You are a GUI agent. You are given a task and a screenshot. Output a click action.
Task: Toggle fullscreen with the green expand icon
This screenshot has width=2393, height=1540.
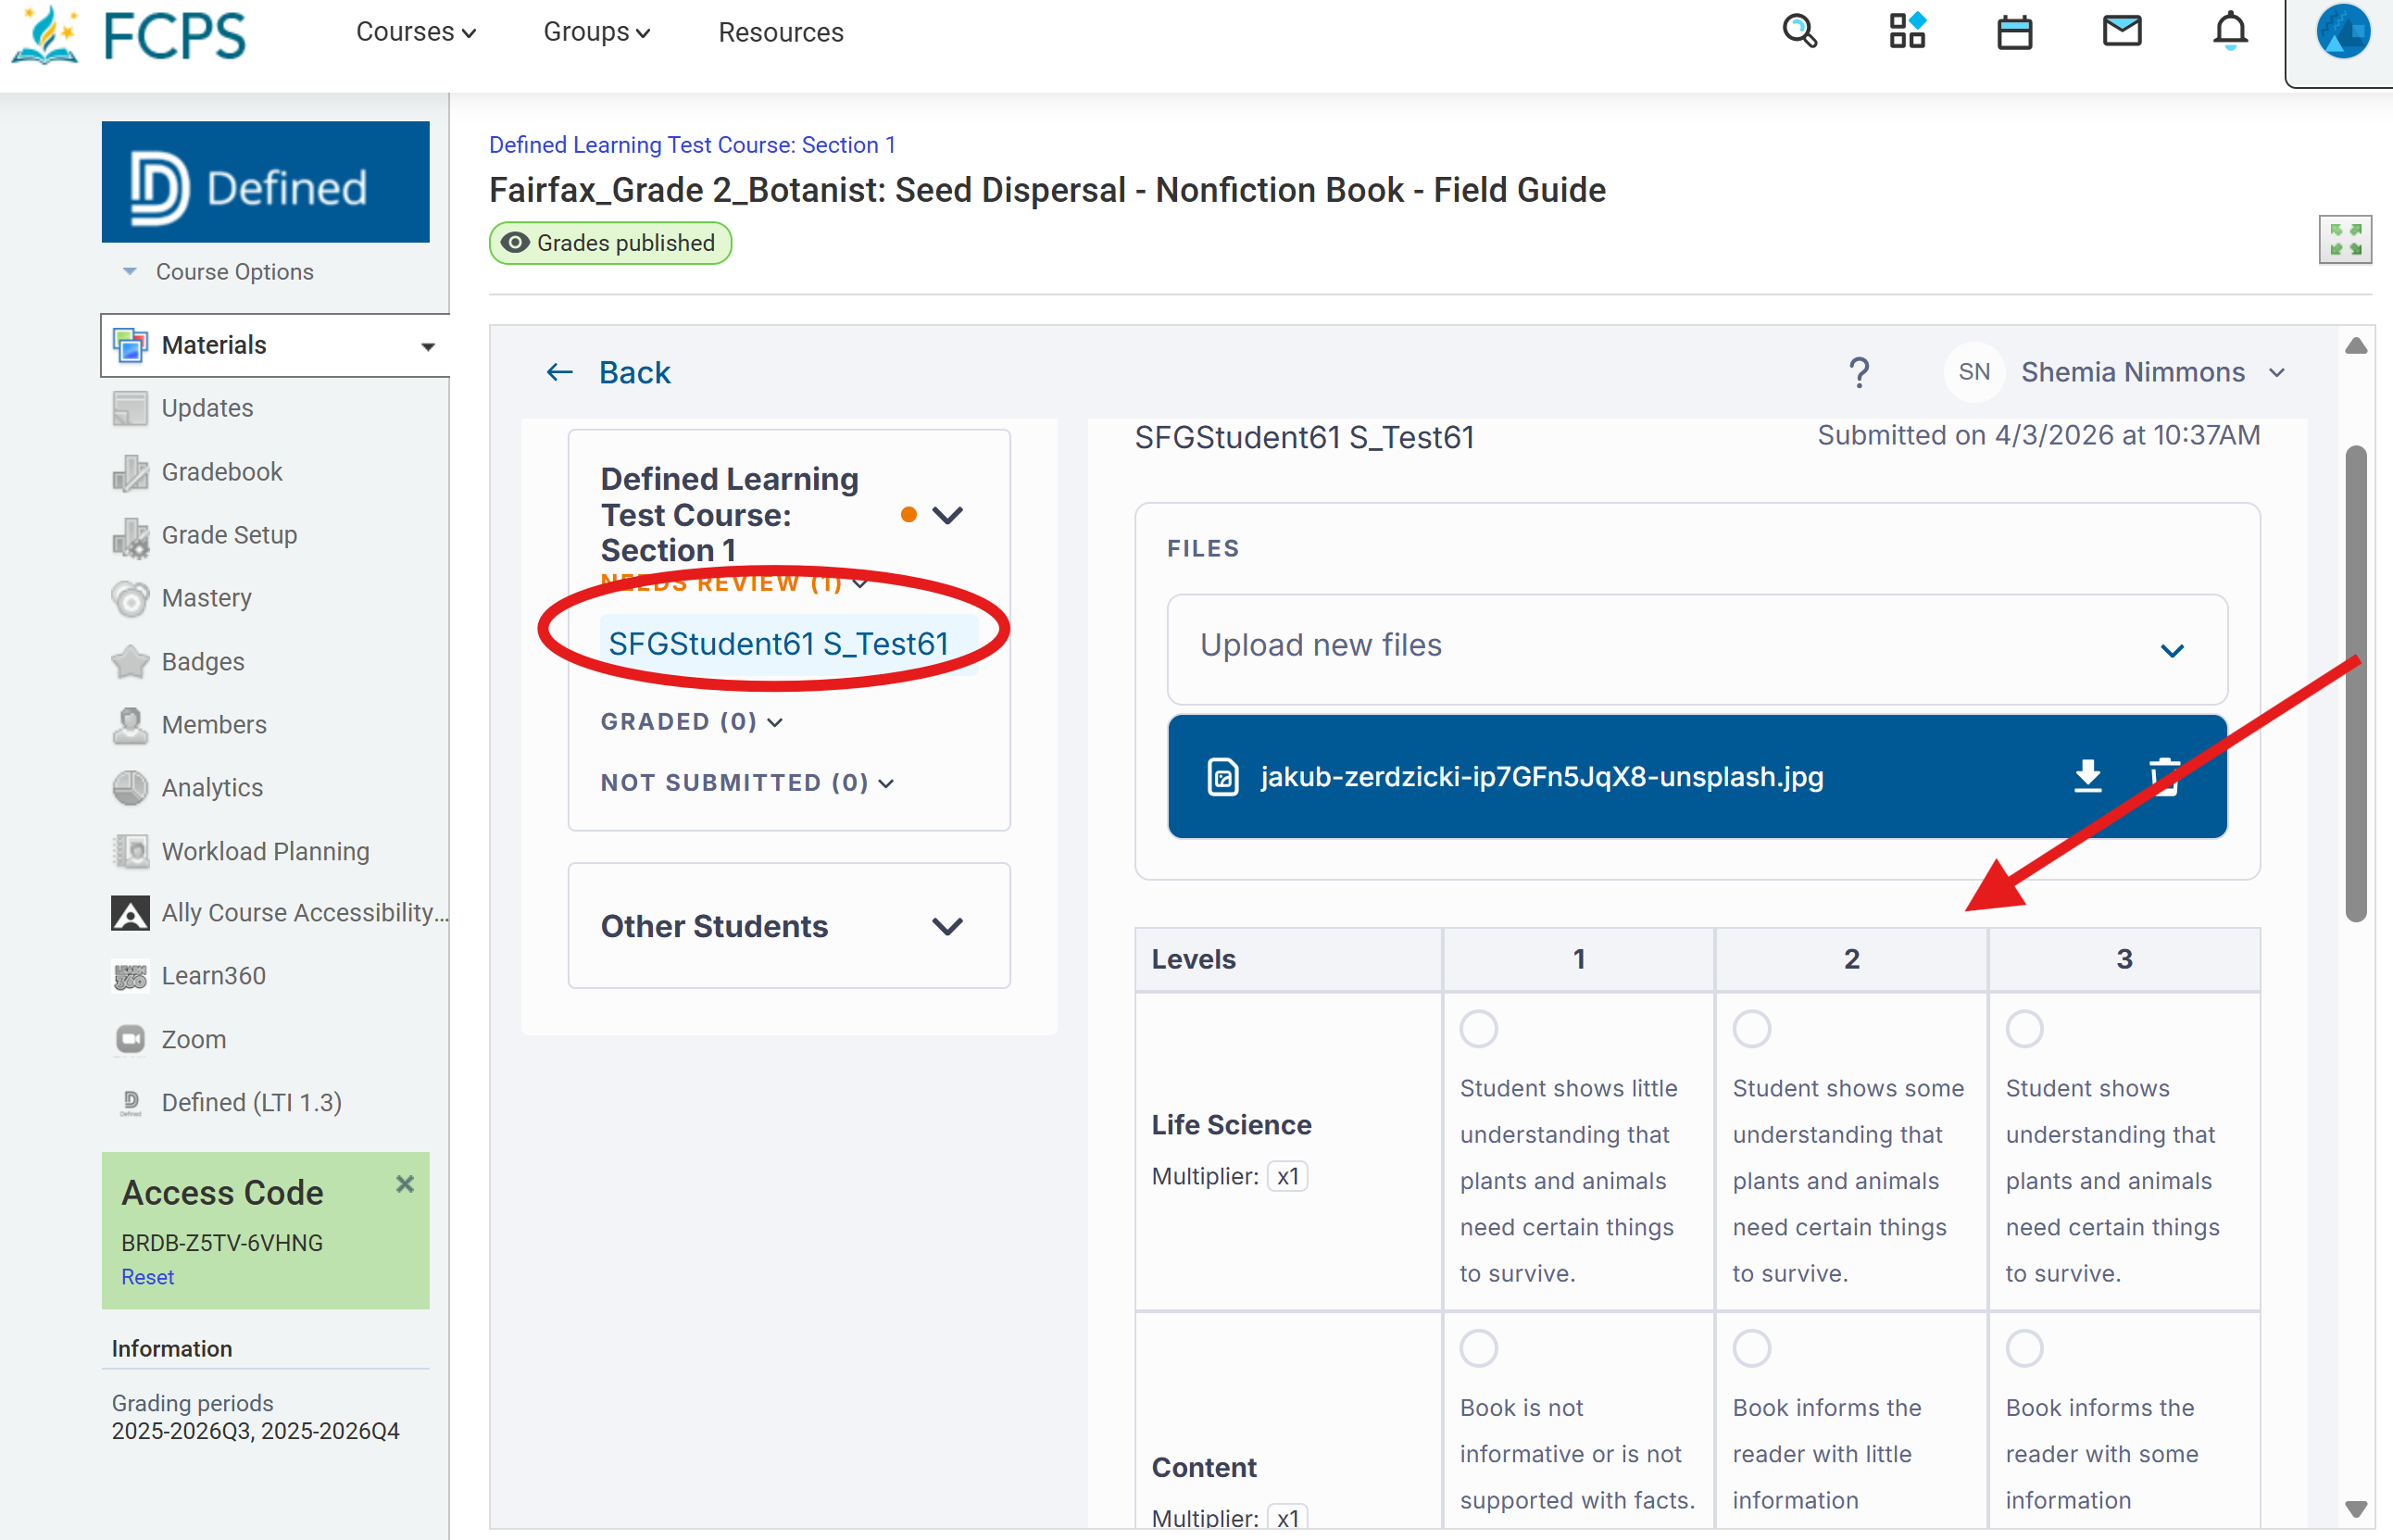2345,240
